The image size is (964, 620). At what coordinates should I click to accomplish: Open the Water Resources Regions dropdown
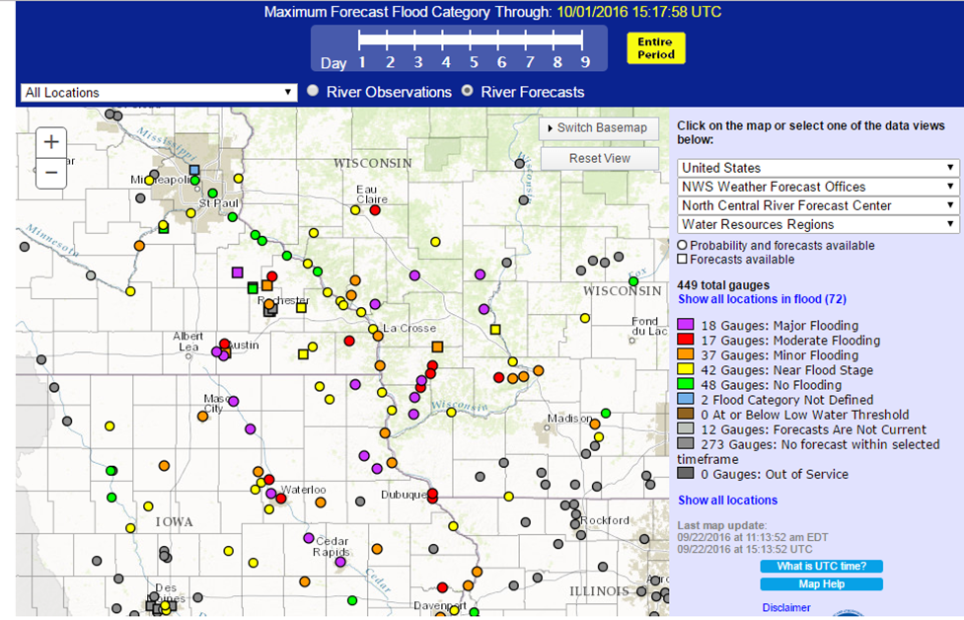coord(818,224)
